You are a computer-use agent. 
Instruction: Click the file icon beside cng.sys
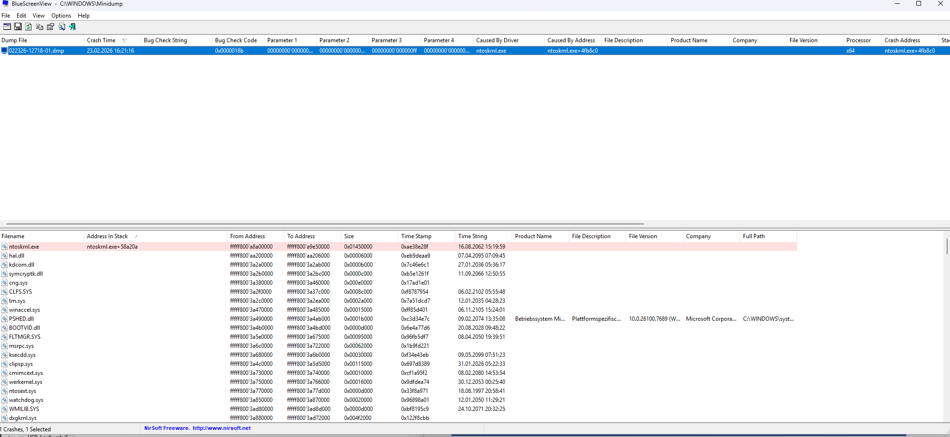click(4, 283)
